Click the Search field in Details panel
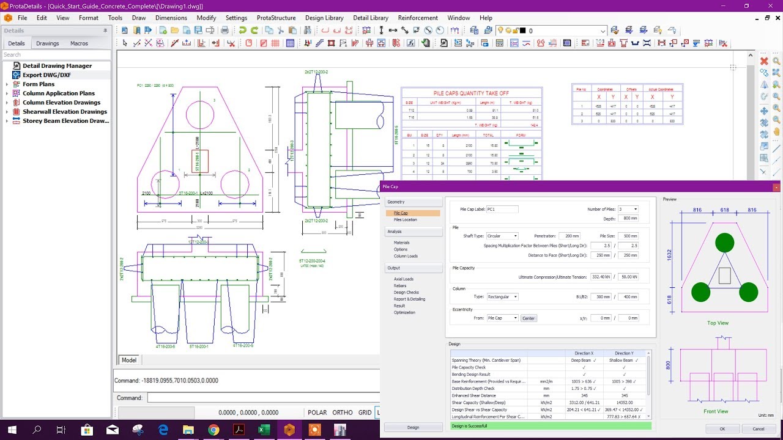783x440 pixels. pyautogui.click(x=56, y=55)
